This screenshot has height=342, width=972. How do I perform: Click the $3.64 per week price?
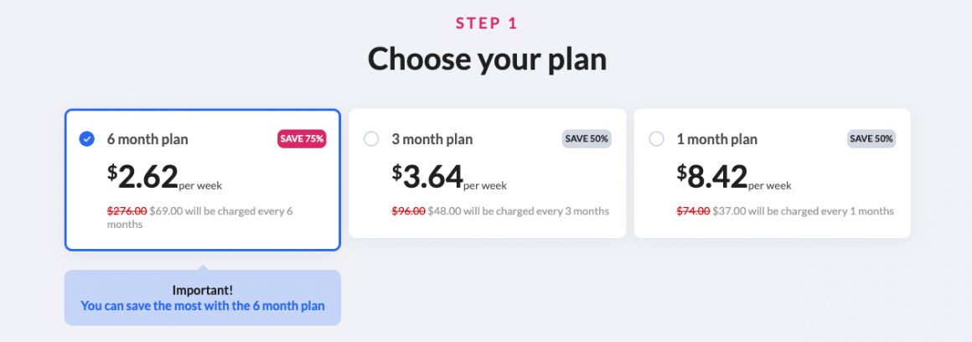(x=449, y=177)
